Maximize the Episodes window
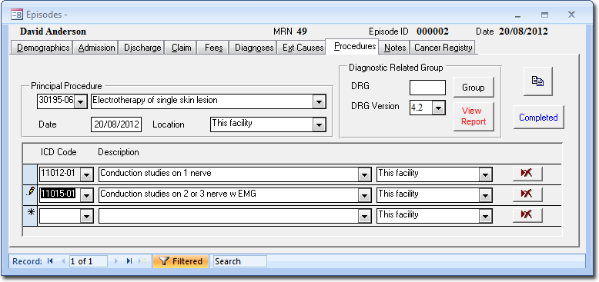The image size is (599, 282). [x=545, y=15]
